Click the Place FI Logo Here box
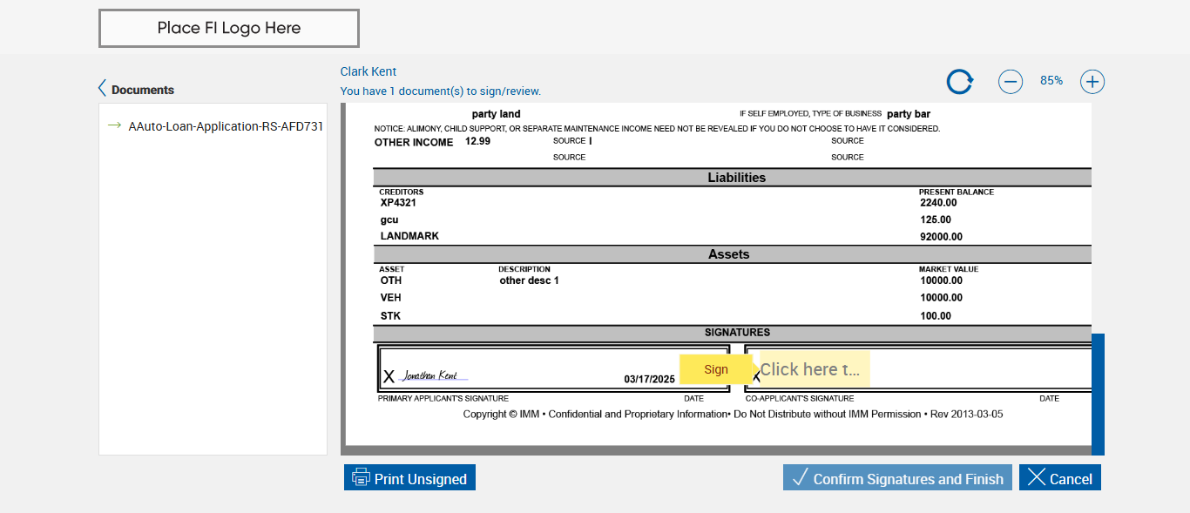 (229, 28)
